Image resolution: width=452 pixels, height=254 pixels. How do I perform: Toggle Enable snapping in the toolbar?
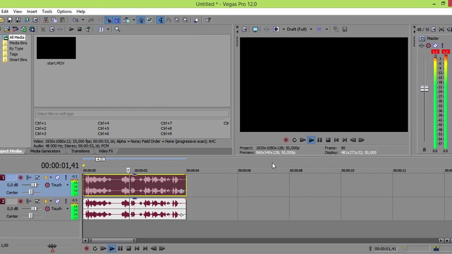pos(108,20)
